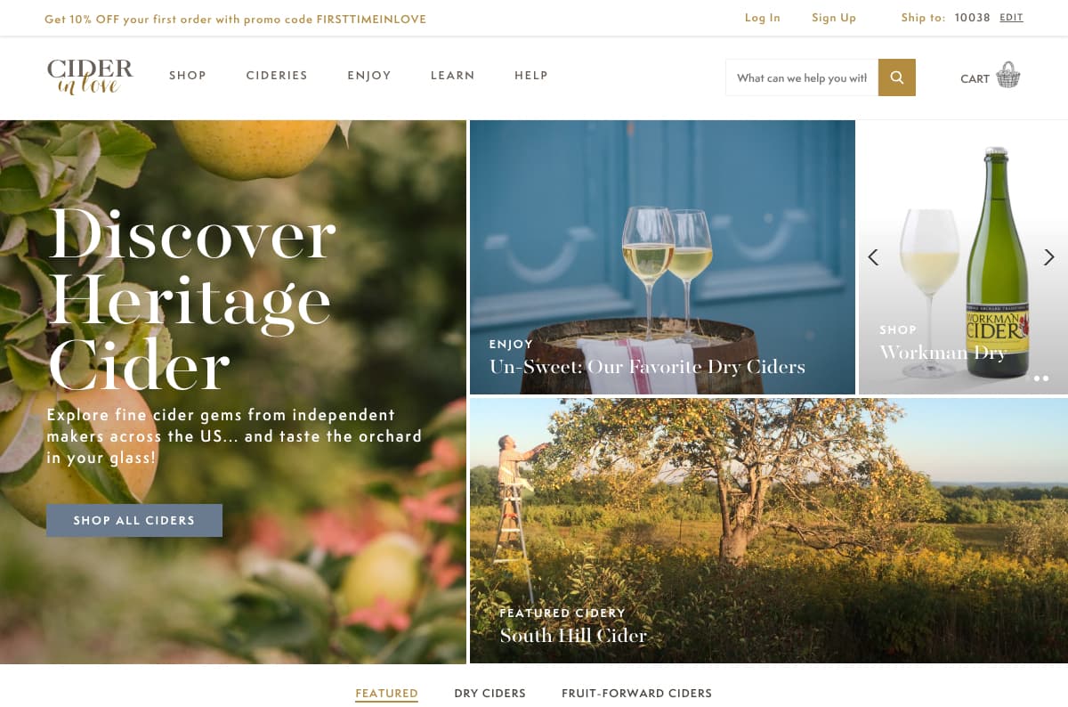Open the Learn menu item
Viewport: 1068px width, 707px height.
[453, 76]
